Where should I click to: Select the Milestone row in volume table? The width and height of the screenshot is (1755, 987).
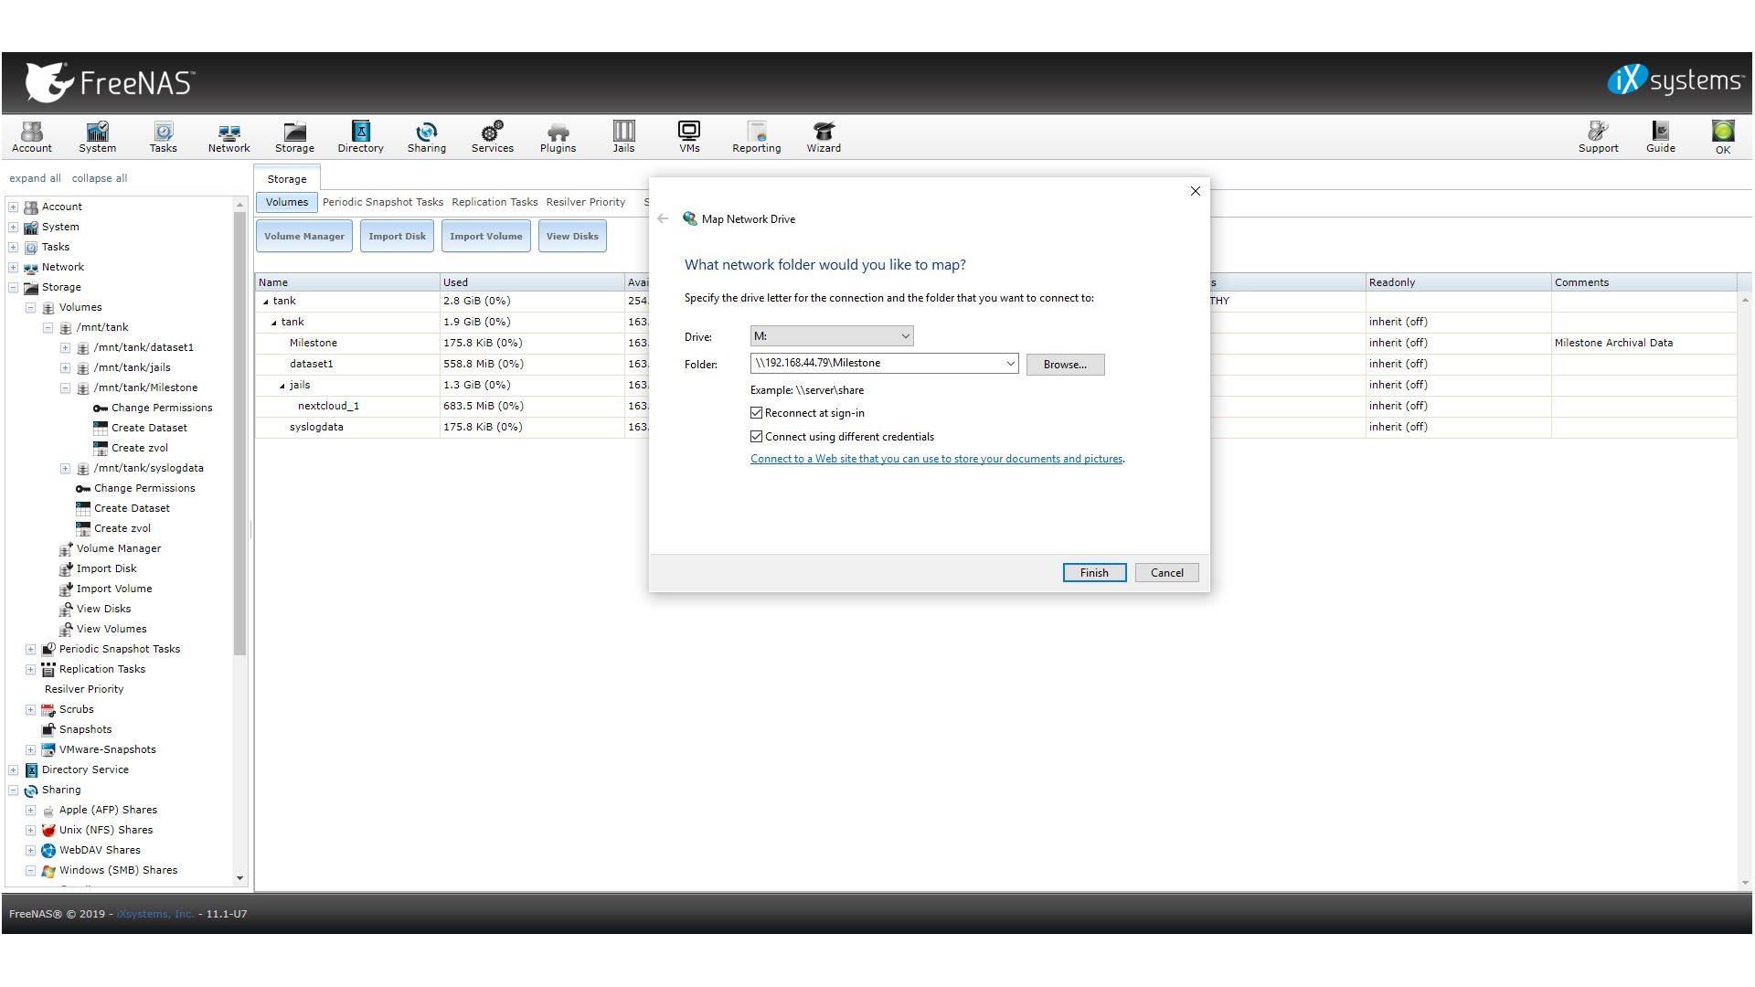pyautogui.click(x=996, y=343)
